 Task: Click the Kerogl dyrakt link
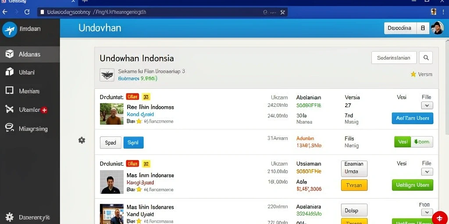coord(140,182)
